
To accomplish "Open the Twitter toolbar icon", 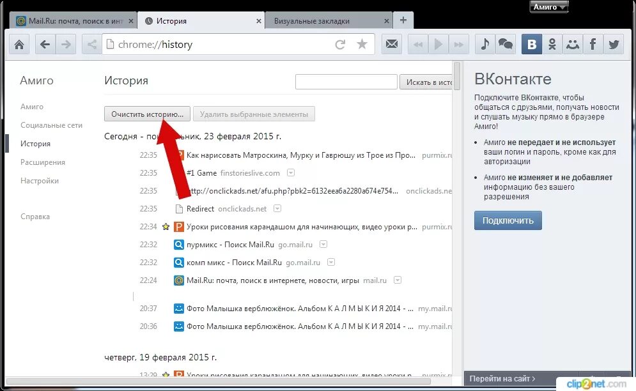I will point(613,44).
